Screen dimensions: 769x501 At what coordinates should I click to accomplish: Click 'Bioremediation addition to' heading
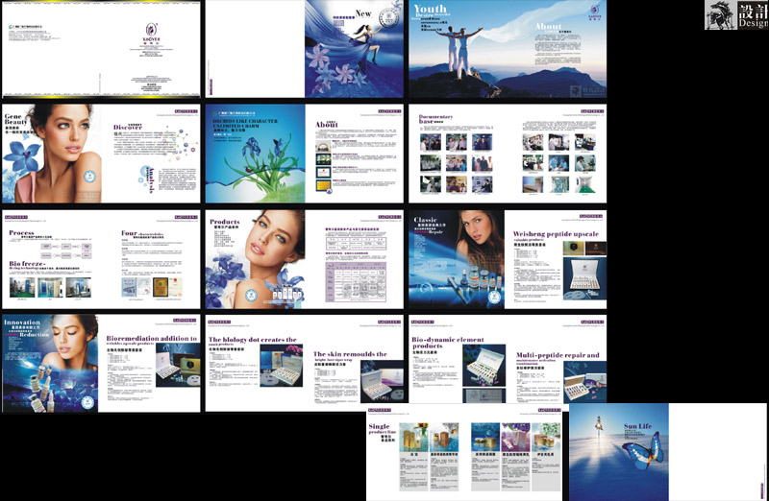(152, 338)
